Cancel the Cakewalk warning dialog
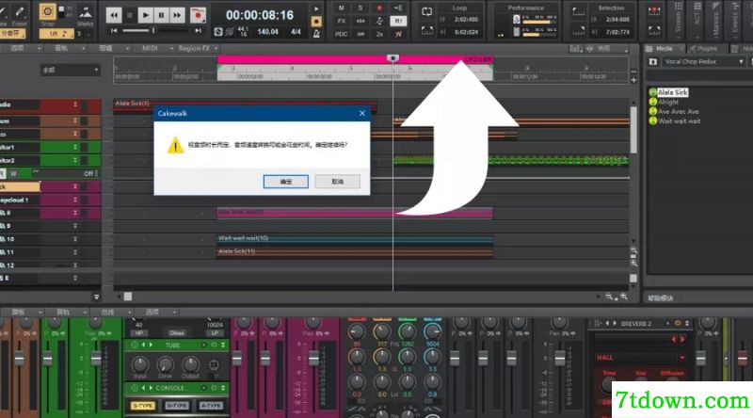 [x=337, y=182]
